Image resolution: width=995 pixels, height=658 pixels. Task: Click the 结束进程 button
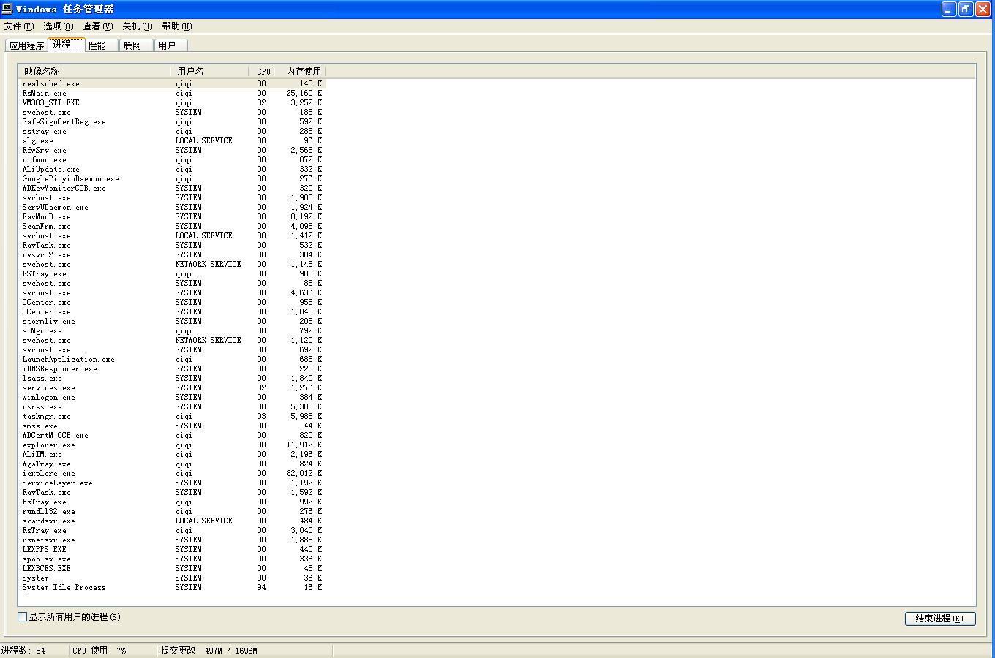pyautogui.click(x=940, y=619)
